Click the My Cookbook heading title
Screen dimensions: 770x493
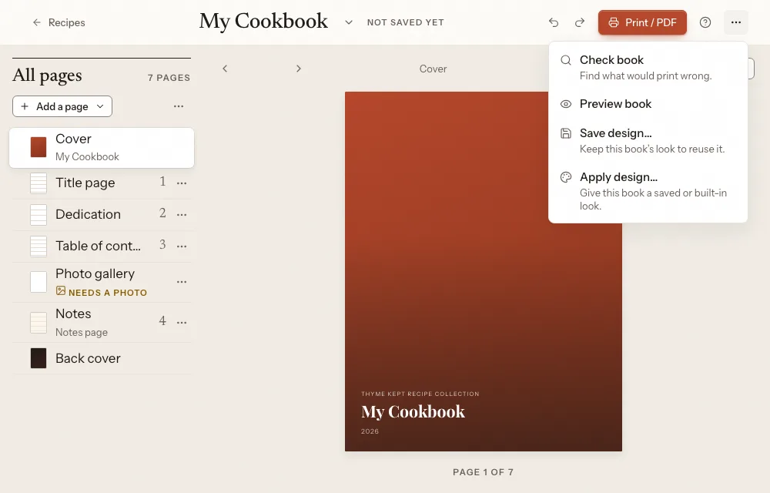coord(263,22)
